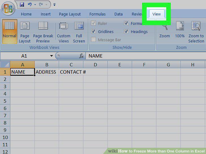The image size is (206, 154).
Task: Open the Insert tab
Action: 46,14
